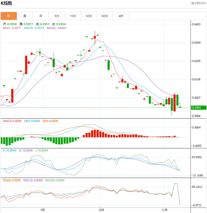Screen dimensions: 207x213
Task: Click the 10月 marker on time axis
Action: [x=101, y=210]
